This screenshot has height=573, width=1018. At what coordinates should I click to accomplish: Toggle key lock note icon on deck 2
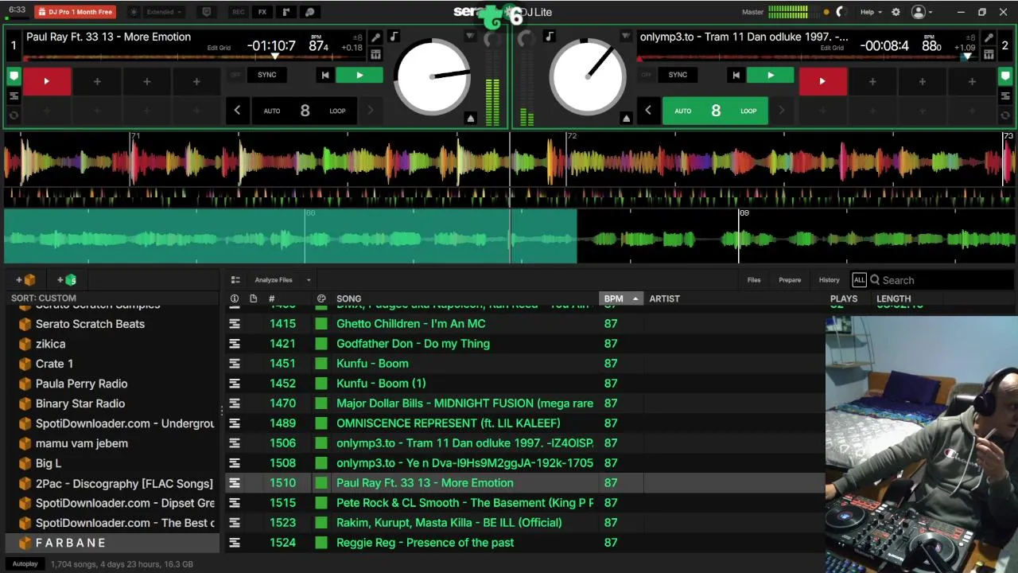tap(549, 37)
